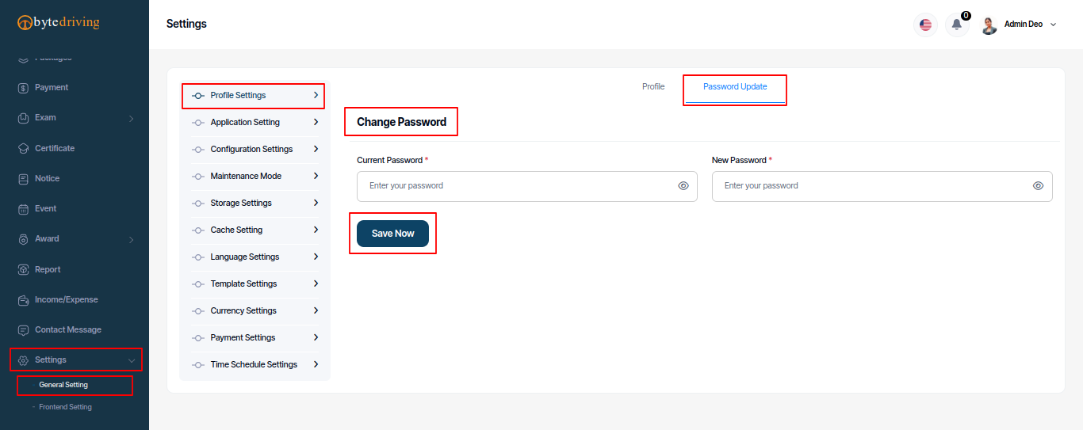Expand the Exam sidebar submenu
1083x430 pixels.
(131, 119)
